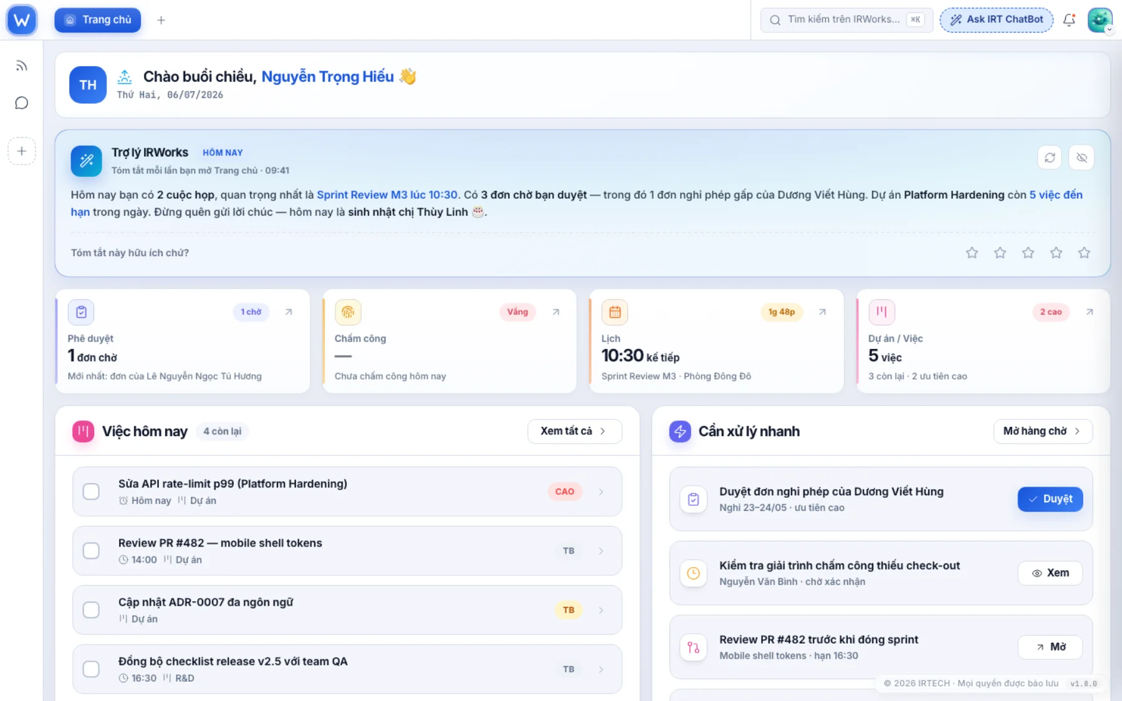Image resolution: width=1122 pixels, height=701 pixels.
Task: Check off Sửa API rate-limit p99 task
Action: click(91, 492)
